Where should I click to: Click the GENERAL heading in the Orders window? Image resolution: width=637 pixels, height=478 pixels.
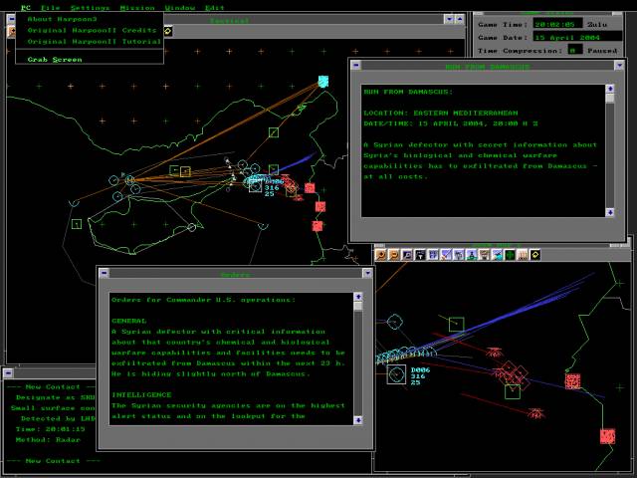click(x=129, y=321)
